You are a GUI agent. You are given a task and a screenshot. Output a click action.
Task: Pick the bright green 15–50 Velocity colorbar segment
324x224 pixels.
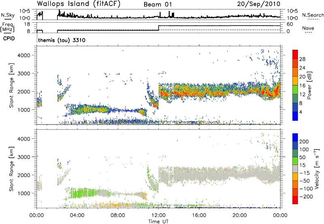pos(295,161)
